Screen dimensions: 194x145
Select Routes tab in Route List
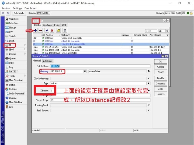(37, 25)
